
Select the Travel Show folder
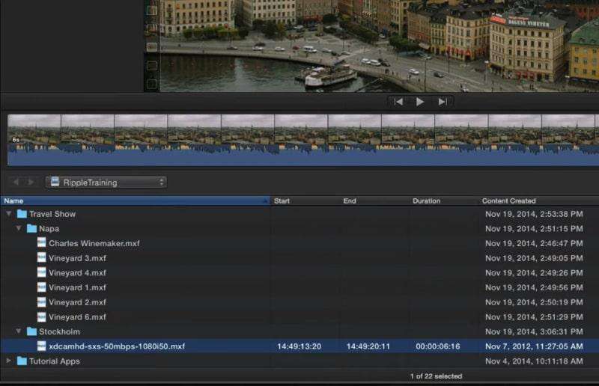[52, 214]
